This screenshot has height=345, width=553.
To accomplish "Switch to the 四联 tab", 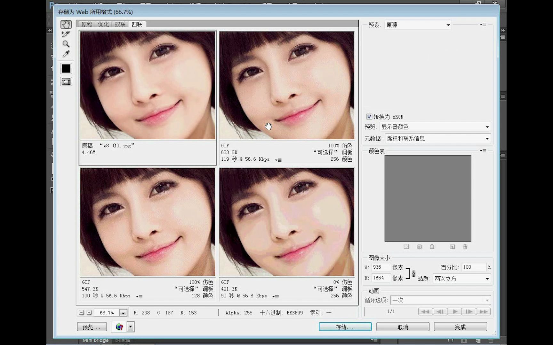I will pyautogui.click(x=137, y=24).
